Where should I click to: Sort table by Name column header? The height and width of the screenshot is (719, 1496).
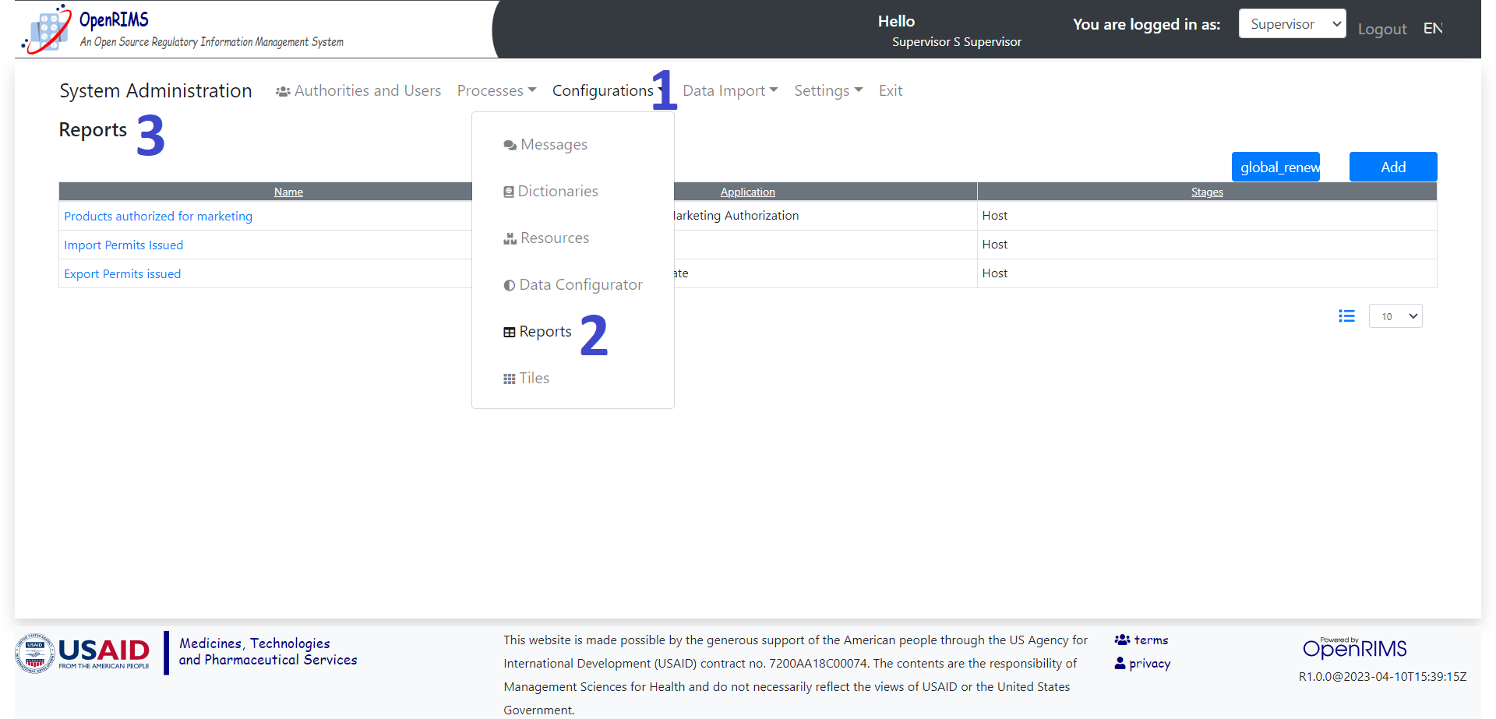tap(288, 192)
